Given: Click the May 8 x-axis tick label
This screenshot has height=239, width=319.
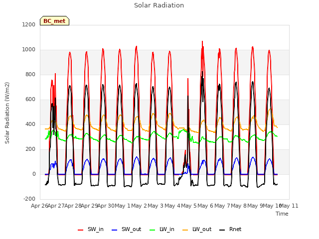Looking at the screenshot, I should point(239,206).
